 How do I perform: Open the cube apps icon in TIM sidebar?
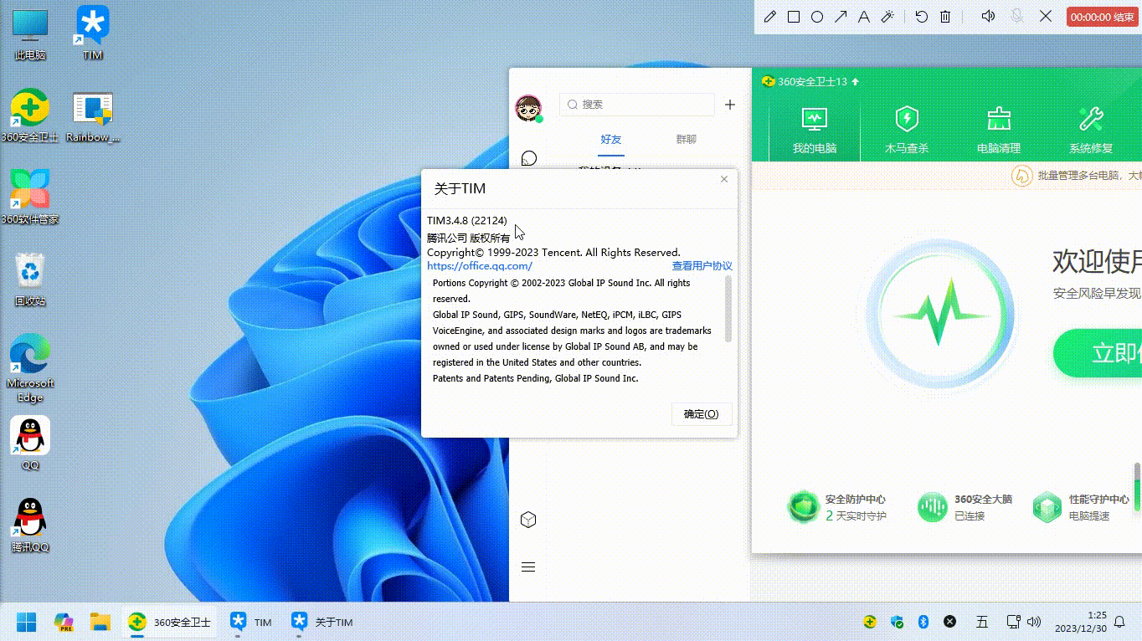(528, 520)
